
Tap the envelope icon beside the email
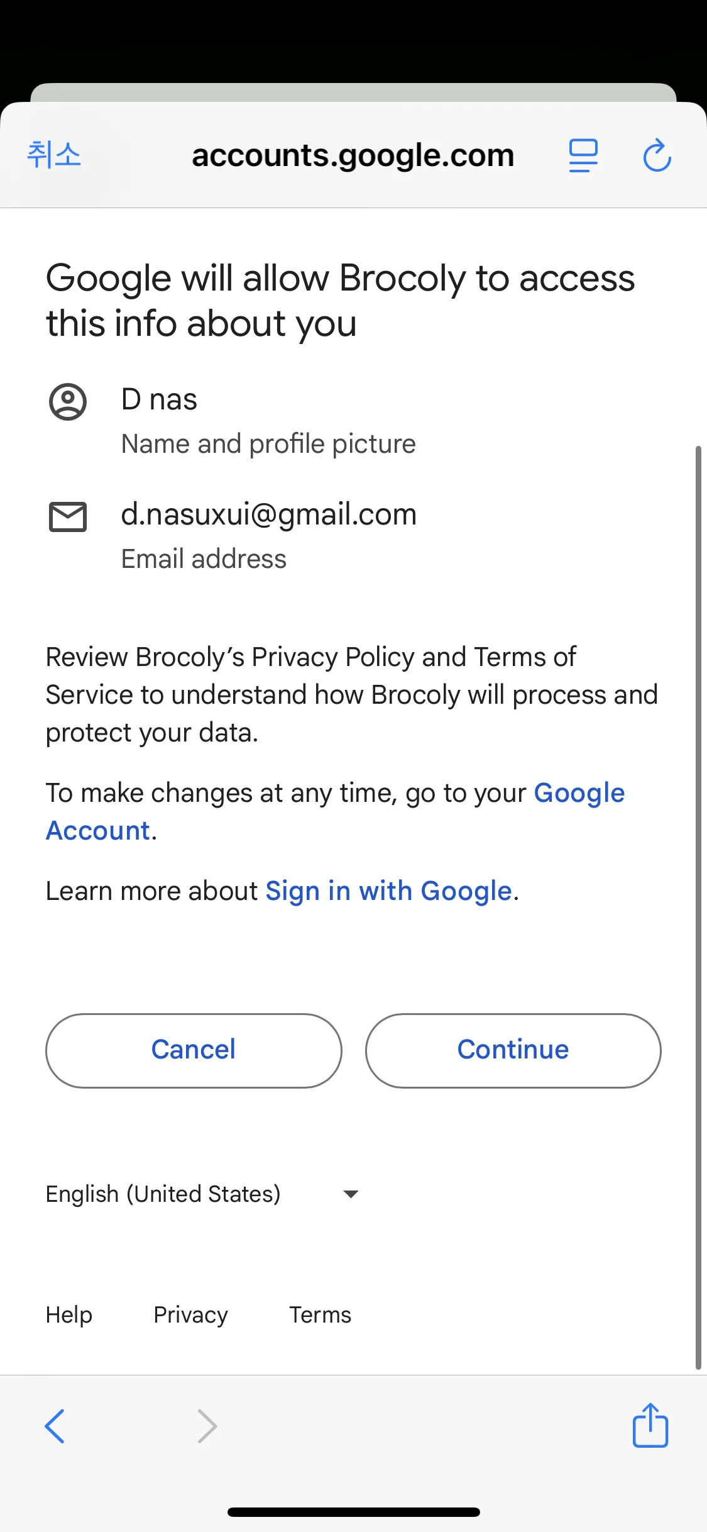click(68, 517)
